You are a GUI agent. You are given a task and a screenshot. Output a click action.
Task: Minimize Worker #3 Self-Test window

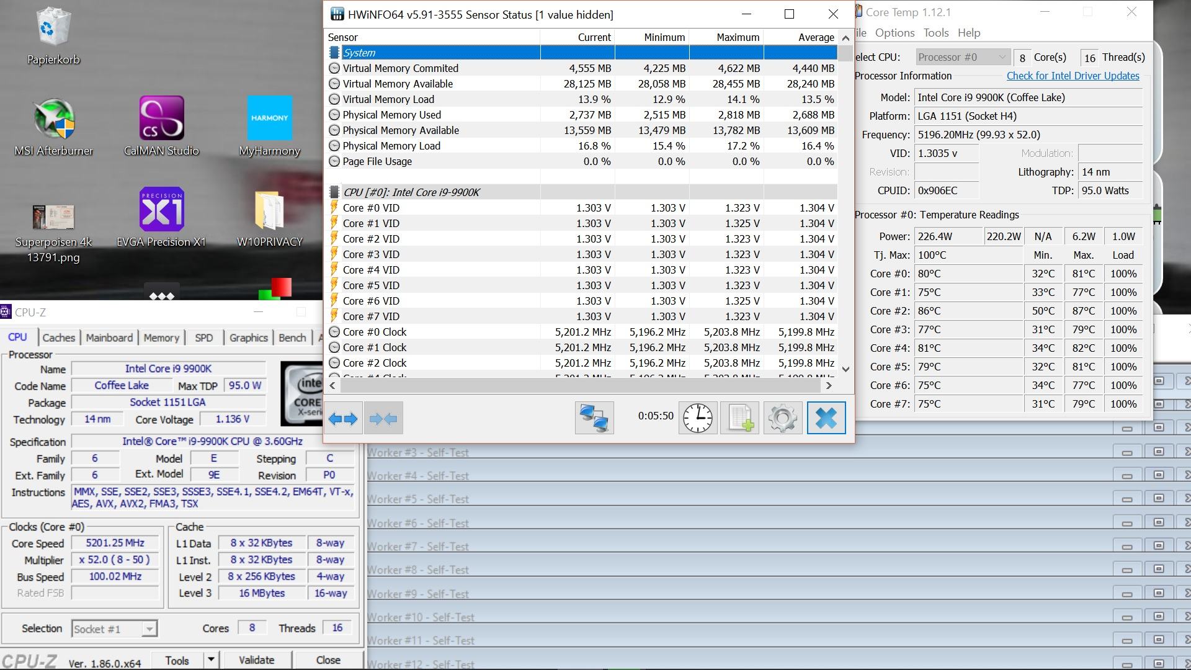pos(1127,452)
